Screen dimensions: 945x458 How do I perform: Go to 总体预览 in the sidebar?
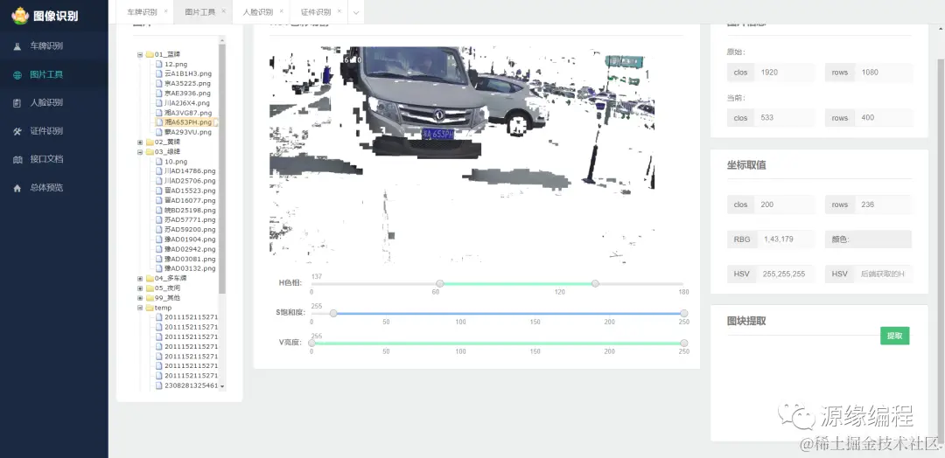46,188
